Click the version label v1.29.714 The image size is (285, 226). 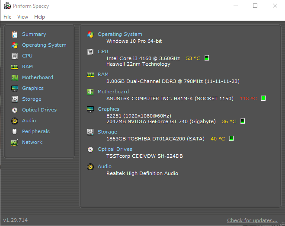(x=15, y=220)
